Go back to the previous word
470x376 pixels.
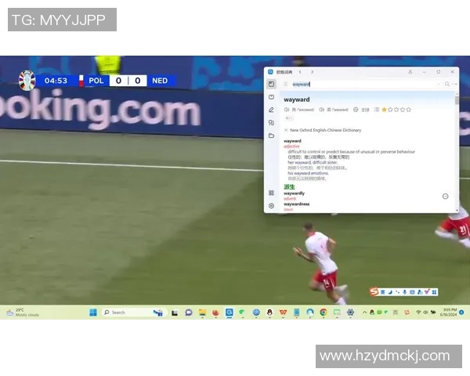300,72
